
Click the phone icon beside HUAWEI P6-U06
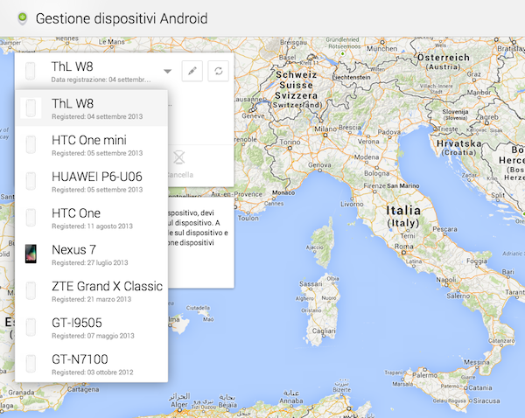point(31,181)
